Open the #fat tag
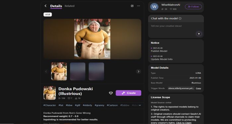 [61, 105]
